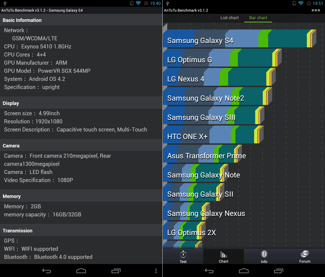The height and width of the screenshot is (277, 325).
Task: Select the Samsung Galaxy S4 bar
Action: pyautogui.click(x=239, y=39)
